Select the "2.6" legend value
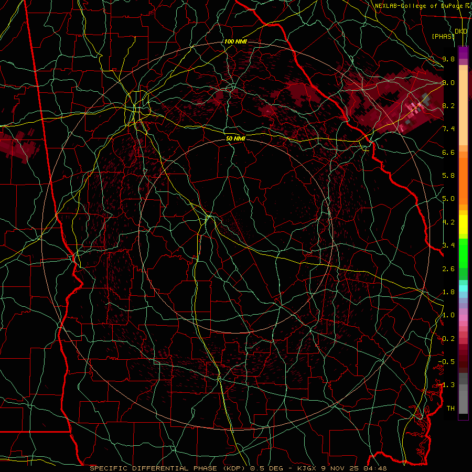 (x=448, y=269)
